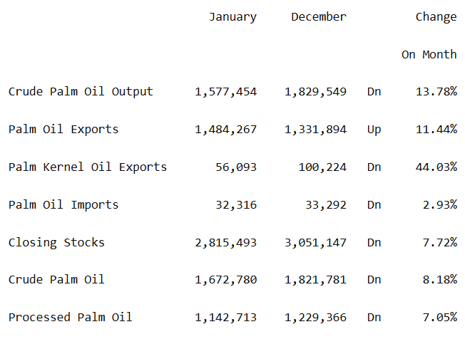Click December imports value 33,292
The image size is (465, 339).
326,205
